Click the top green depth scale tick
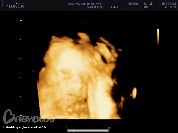The width and height of the screenshot is (178, 133). (x=21, y=20)
